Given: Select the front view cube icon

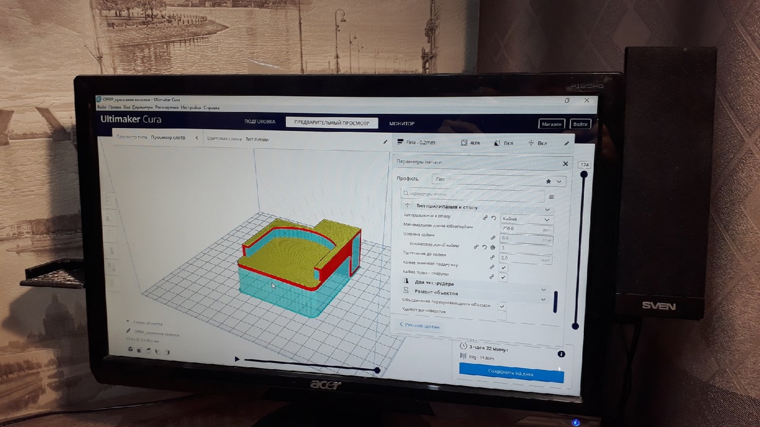Looking at the screenshot, I should point(140,350).
